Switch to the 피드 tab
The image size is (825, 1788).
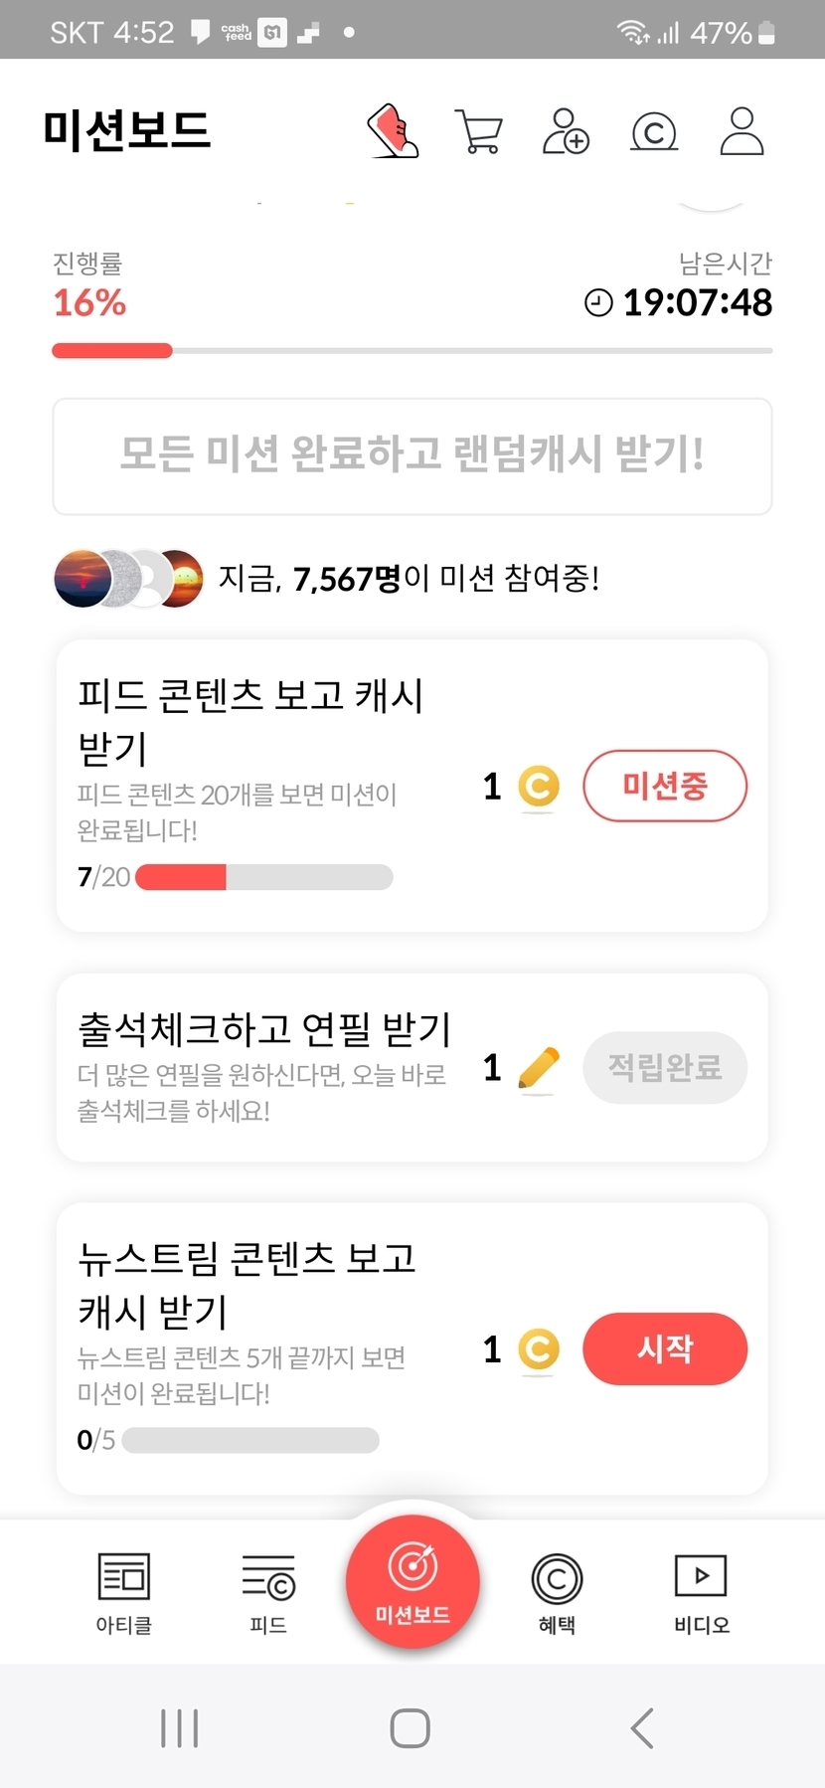coord(268,1593)
